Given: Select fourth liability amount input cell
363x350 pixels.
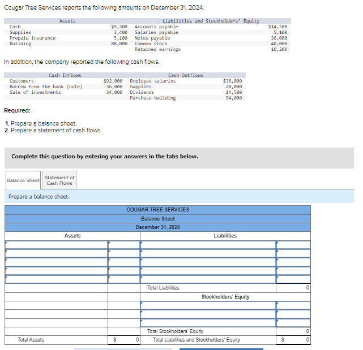Looking at the screenshot, I should tap(293, 271).
